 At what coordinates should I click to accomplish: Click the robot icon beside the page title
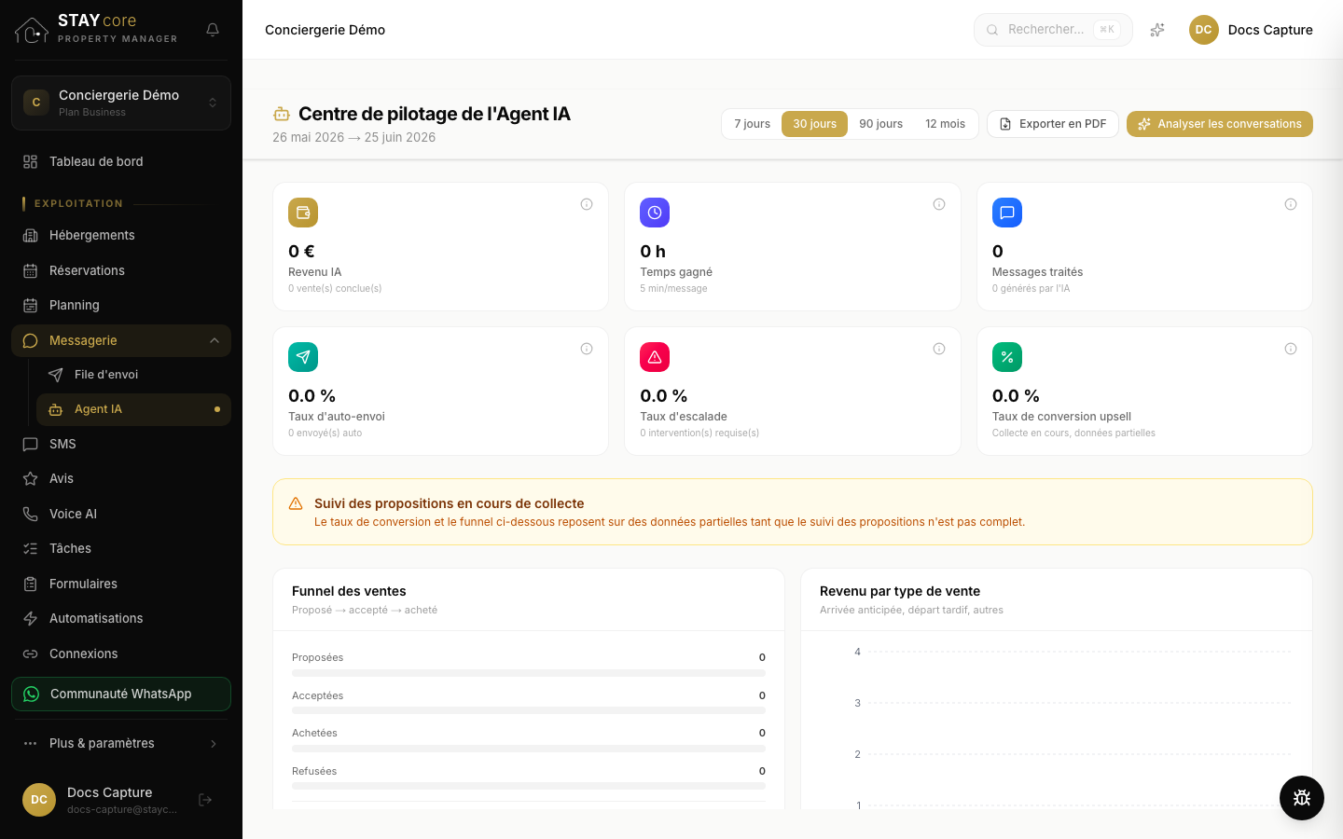281,114
